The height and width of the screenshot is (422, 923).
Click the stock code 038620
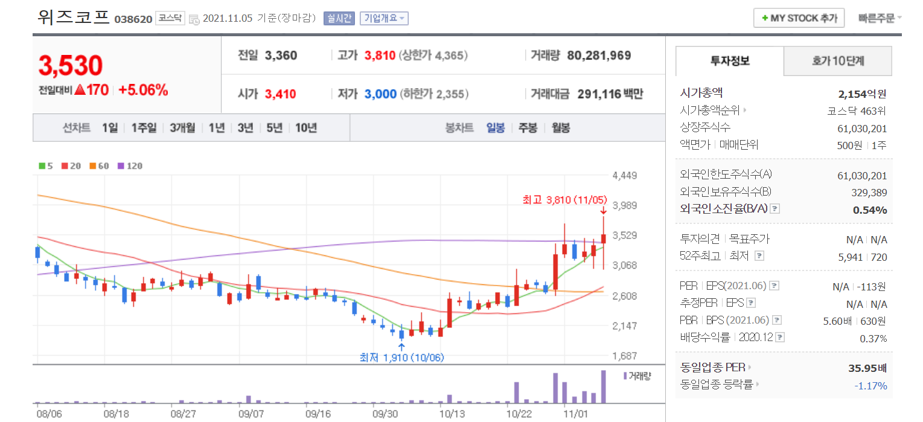pyautogui.click(x=133, y=19)
